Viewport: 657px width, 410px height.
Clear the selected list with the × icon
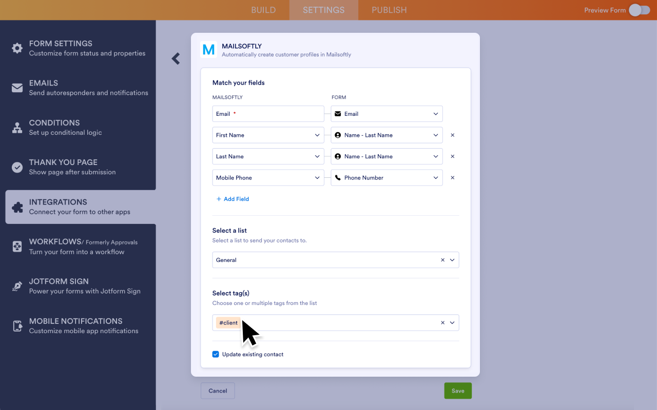pyautogui.click(x=442, y=260)
